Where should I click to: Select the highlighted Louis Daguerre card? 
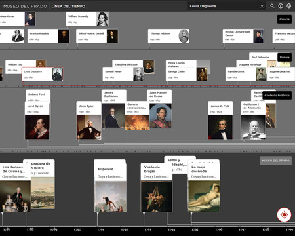pyautogui.click(x=42, y=74)
